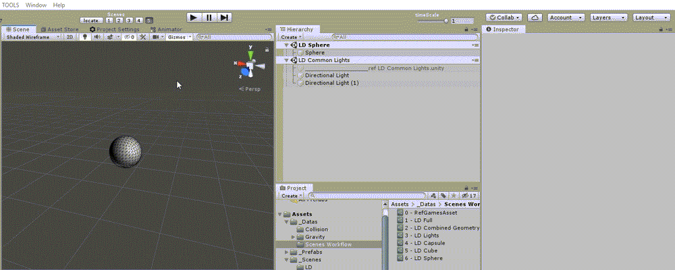This screenshot has width=675, height=270.
Task: Load scene preset 2
Action: 119,20
